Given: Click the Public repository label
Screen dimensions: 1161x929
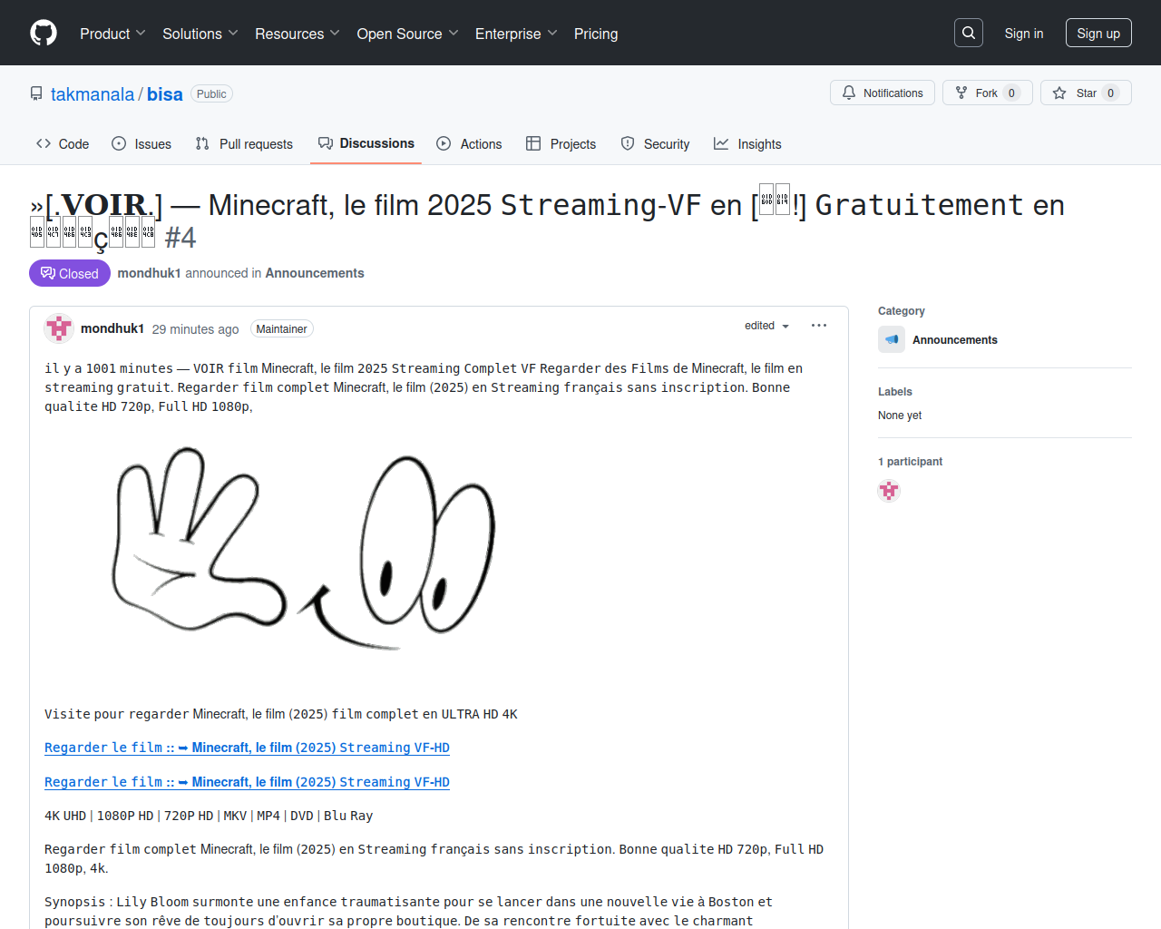Looking at the screenshot, I should click(211, 94).
